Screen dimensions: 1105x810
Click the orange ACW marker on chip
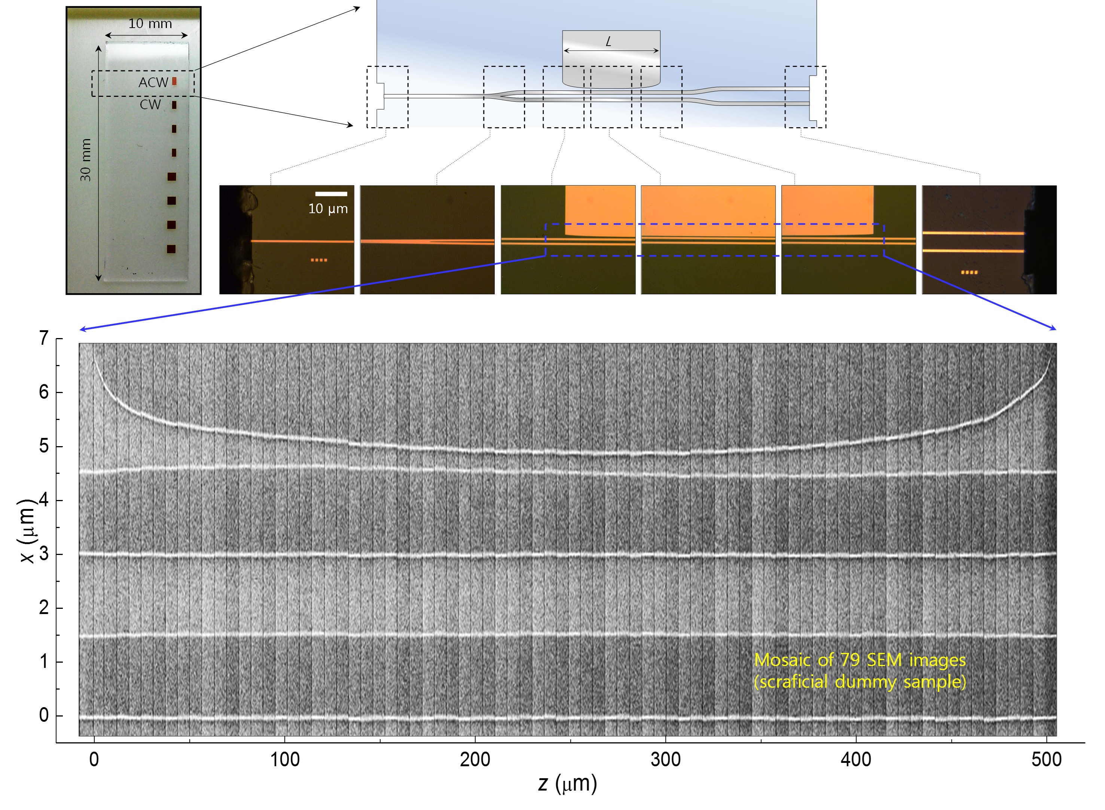[x=174, y=82]
